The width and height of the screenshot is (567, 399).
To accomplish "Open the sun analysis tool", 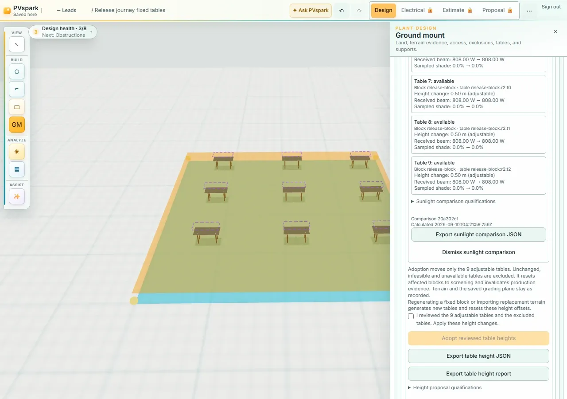I will [x=17, y=152].
